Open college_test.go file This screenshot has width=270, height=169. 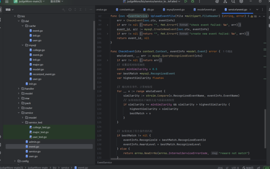click(x=40, y=127)
